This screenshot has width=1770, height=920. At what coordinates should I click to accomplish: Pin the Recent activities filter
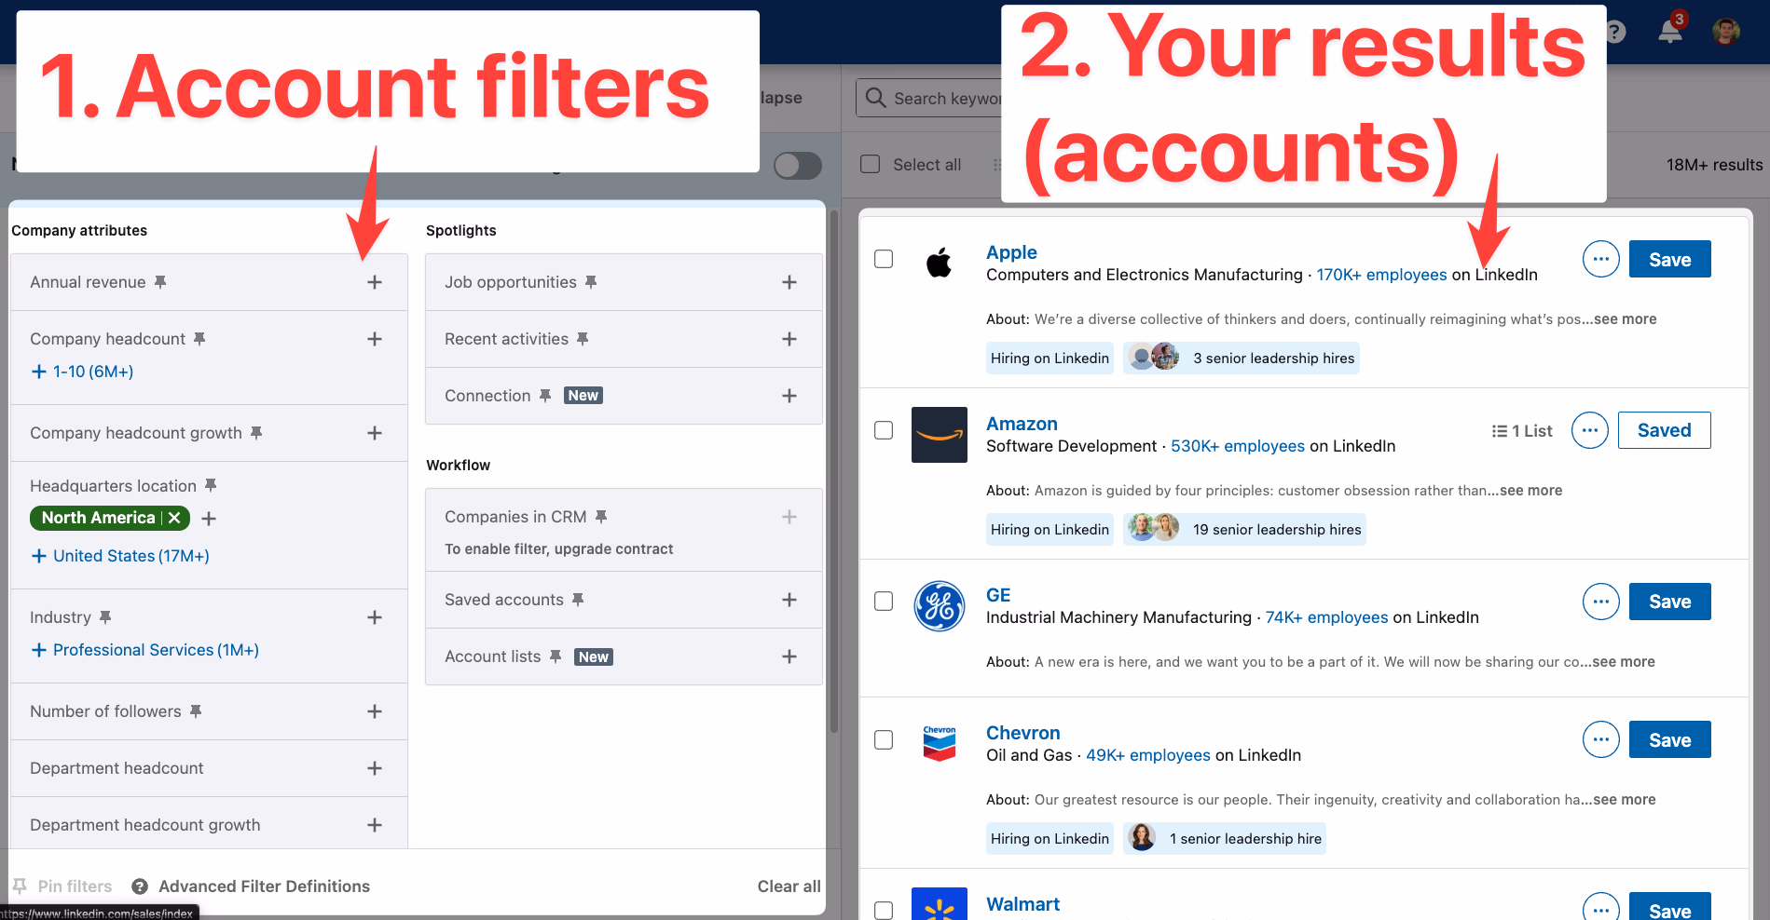pos(583,338)
